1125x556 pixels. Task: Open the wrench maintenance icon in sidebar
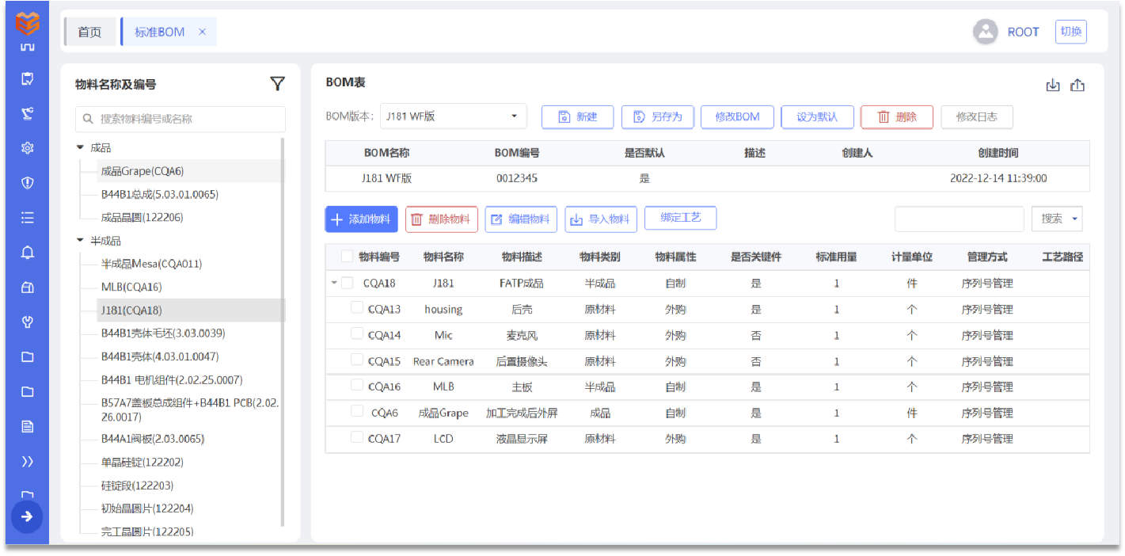tap(28, 322)
